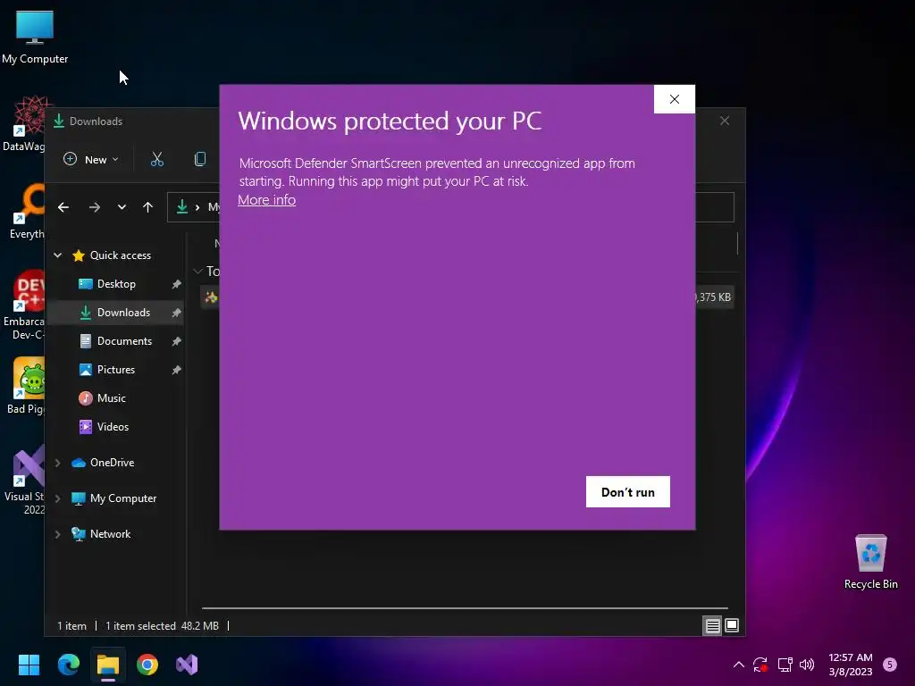Expand the Network tree node
This screenshot has width=915, height=686.
pos(58,534)
